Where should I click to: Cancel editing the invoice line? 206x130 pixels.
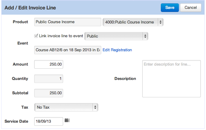tap(191, 8)
